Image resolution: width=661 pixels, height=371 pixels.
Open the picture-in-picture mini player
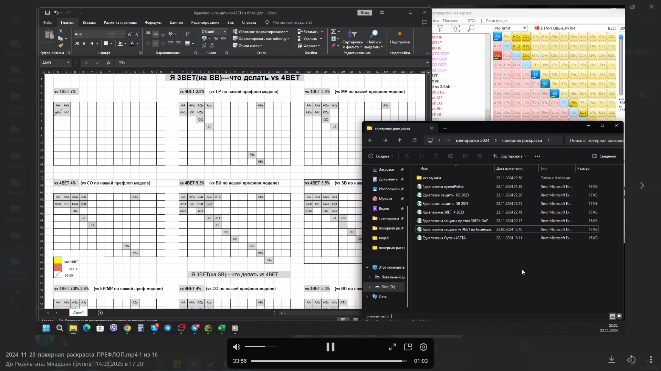click(408, 347)
